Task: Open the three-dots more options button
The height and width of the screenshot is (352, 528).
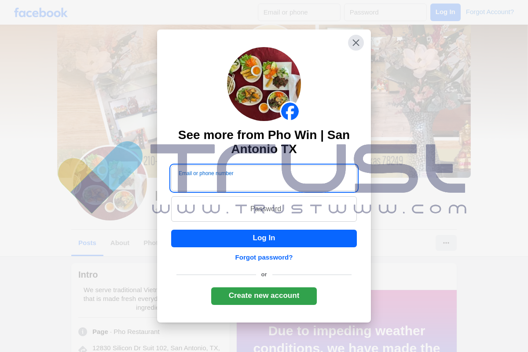Action: 446,243
